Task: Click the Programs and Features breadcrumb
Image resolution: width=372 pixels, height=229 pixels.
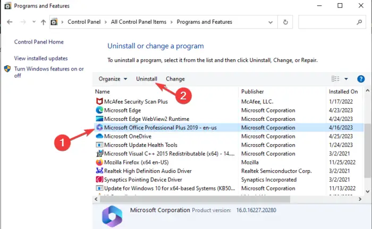Action: (x=204, y=22)
